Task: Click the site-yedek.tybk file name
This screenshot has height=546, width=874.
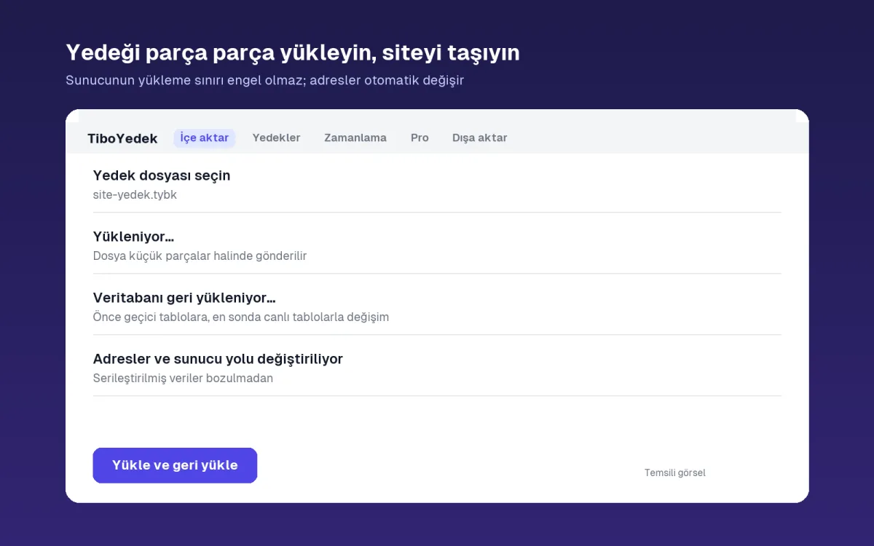Action: [135, 195]
